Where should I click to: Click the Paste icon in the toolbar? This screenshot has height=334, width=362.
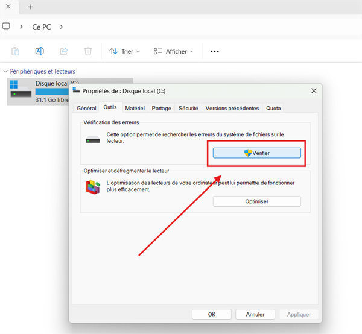coord(15,51)
